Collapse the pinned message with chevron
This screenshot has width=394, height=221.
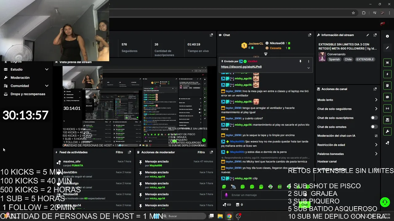coord(308,68)
